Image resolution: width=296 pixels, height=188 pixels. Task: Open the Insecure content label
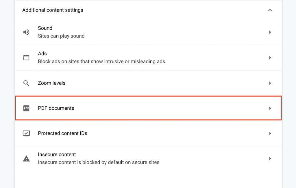[57, 155]
